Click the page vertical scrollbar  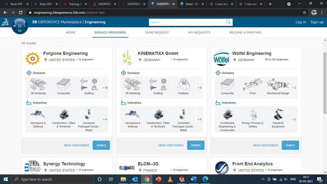pos(325,83)
